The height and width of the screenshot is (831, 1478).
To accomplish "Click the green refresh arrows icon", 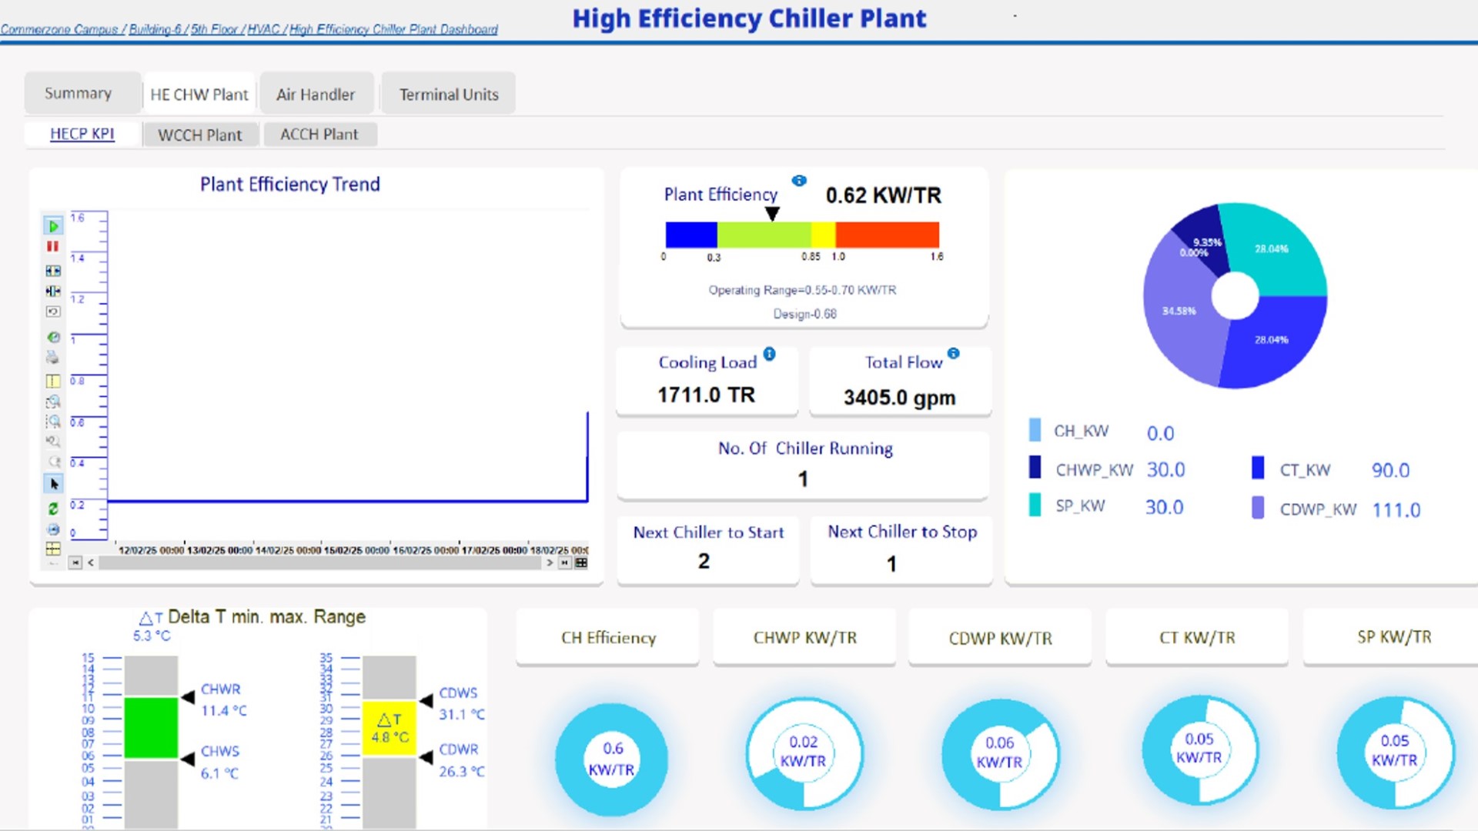I will pos(52,509).
